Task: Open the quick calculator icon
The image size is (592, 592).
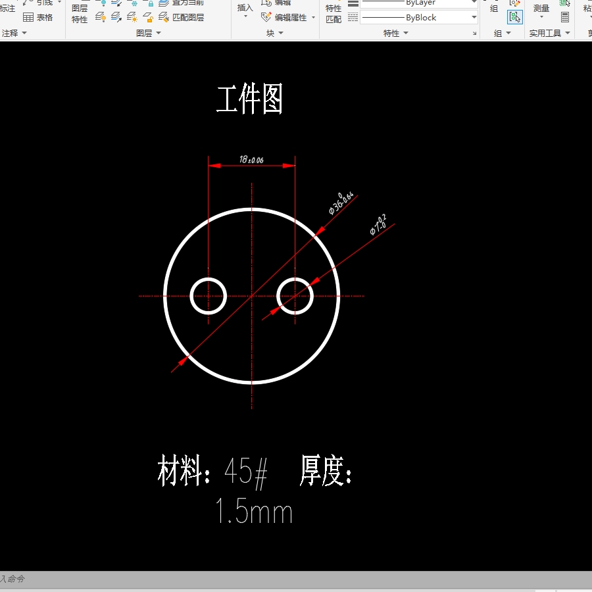Action: 565,17
